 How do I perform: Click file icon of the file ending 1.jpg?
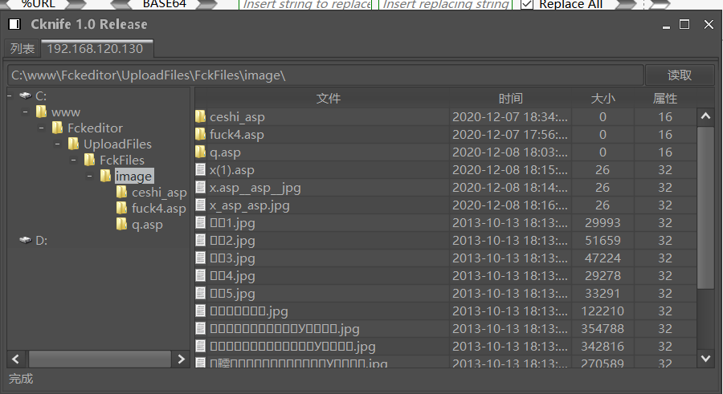(201, 222)
